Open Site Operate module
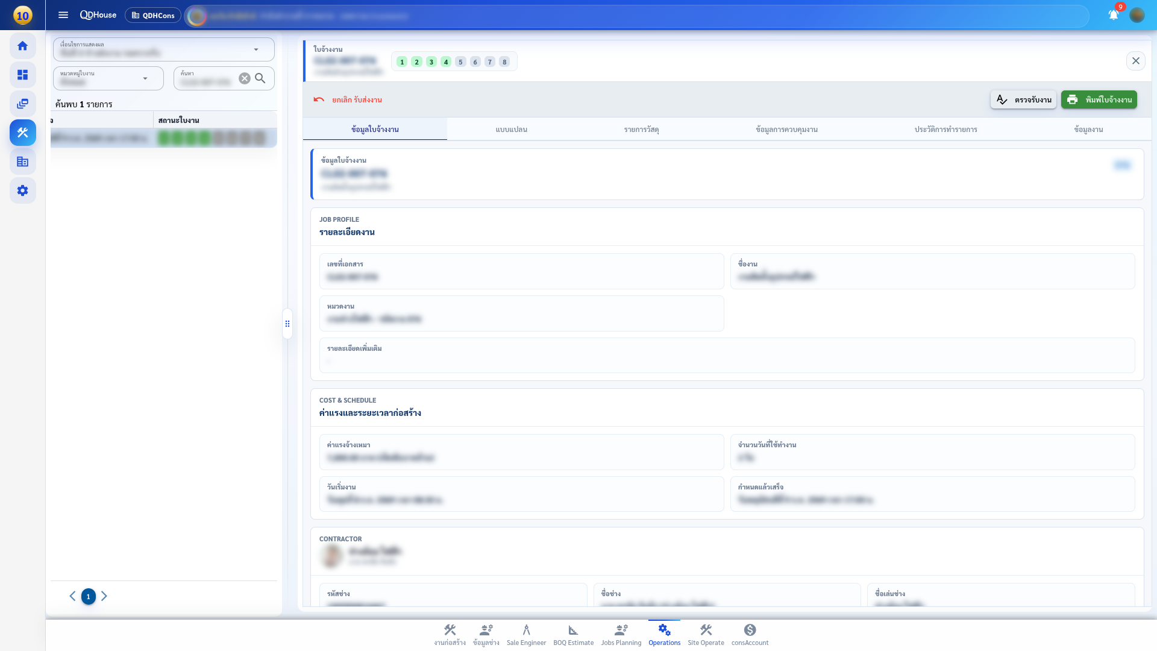The width and height of the screenshot is (1157, 651). click(706, 635)
